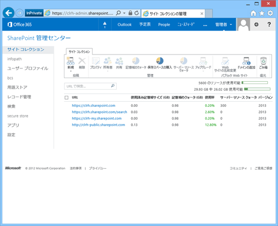
Task: Click the user profile picture icon
Action: tap(244, 24)
